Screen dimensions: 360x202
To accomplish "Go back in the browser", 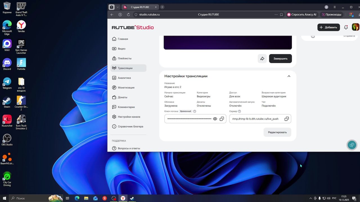I will pyautogui.click(x=112, y=15).
